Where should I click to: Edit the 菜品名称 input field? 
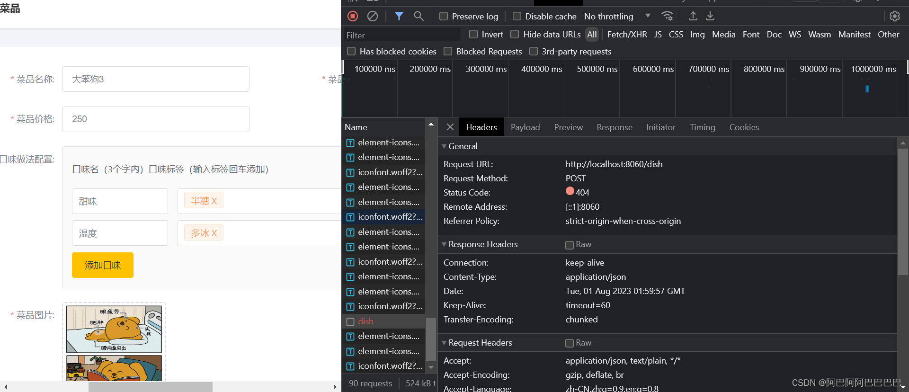pos(156,79)
